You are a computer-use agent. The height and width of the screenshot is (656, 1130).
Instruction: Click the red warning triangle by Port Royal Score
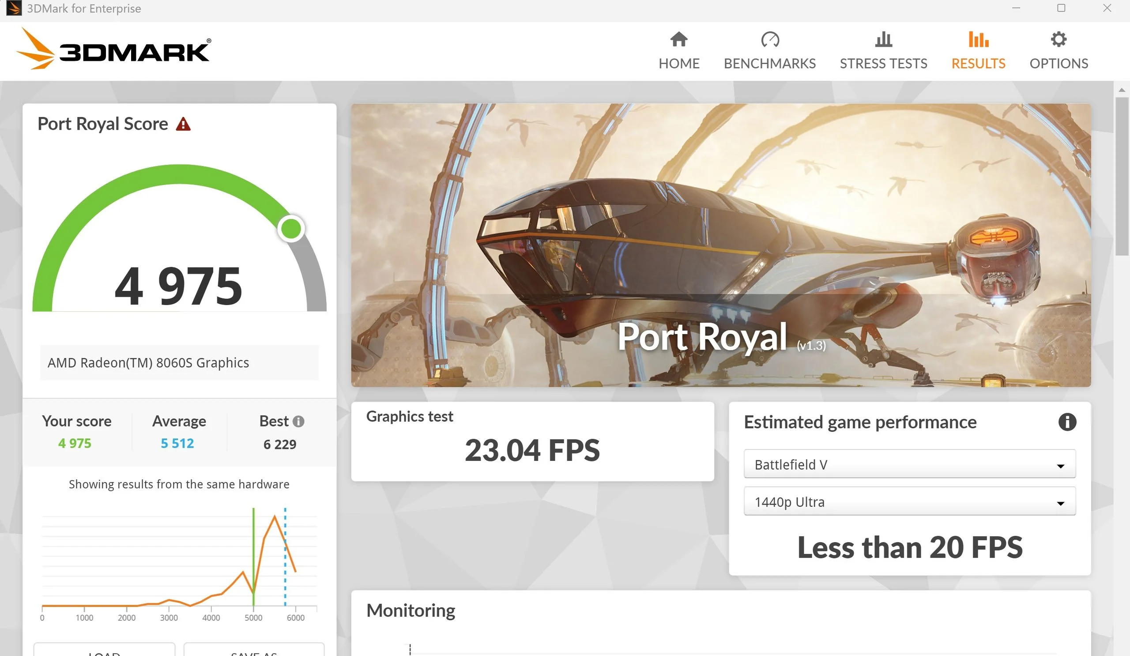tap(183, 124)
